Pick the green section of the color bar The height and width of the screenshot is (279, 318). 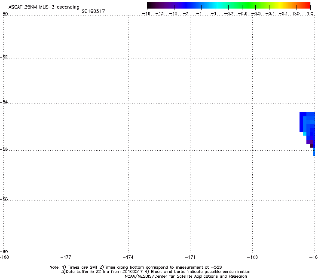pos(248,5)
